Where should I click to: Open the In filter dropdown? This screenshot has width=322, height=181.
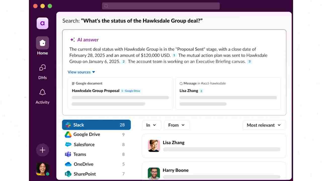[x=151, y=125]
